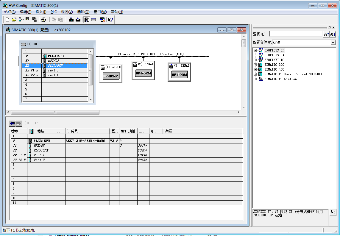
Task: Click the Open folder toolbar icon
Action: coord(14,20)
